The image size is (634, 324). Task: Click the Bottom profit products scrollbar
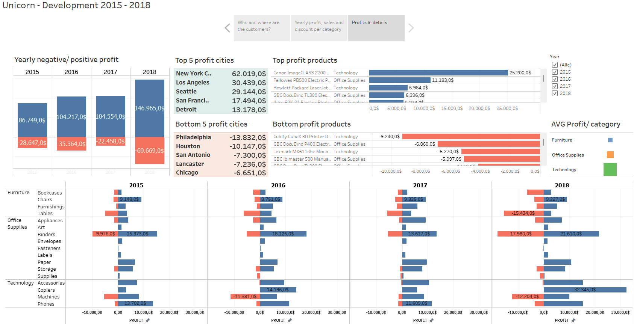(x=544, y=143)
